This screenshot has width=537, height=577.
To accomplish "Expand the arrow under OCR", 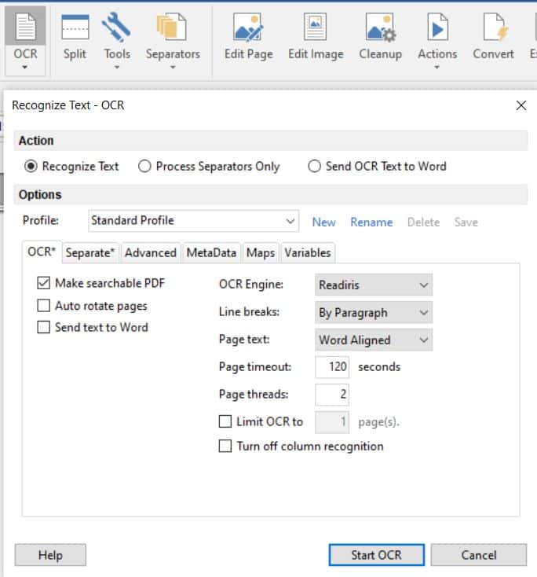I will click(25, 68).
